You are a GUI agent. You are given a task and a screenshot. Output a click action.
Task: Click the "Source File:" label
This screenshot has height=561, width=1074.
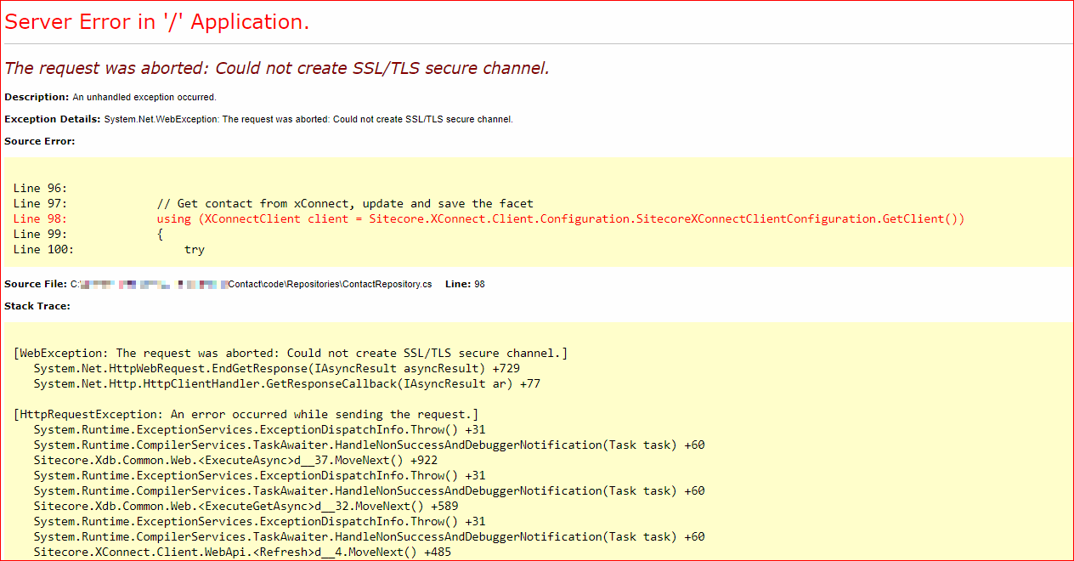click(x=36, y=284)
